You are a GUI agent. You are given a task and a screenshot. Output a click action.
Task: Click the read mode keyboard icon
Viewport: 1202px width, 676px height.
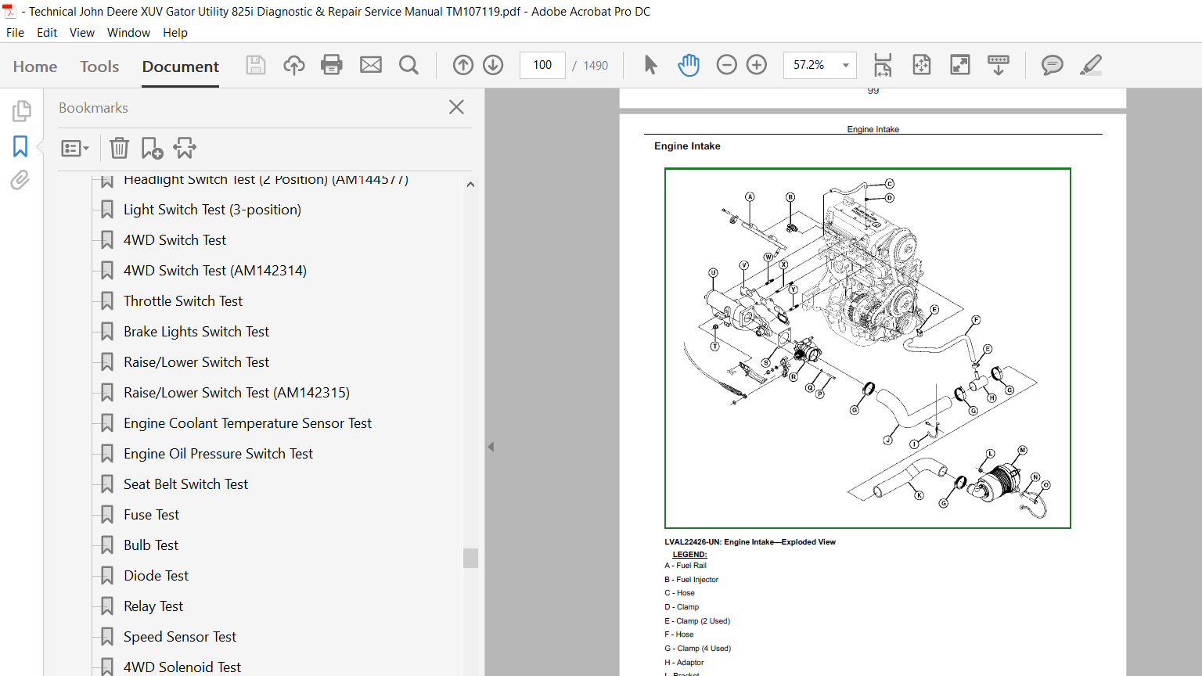[x=999, y=65]
